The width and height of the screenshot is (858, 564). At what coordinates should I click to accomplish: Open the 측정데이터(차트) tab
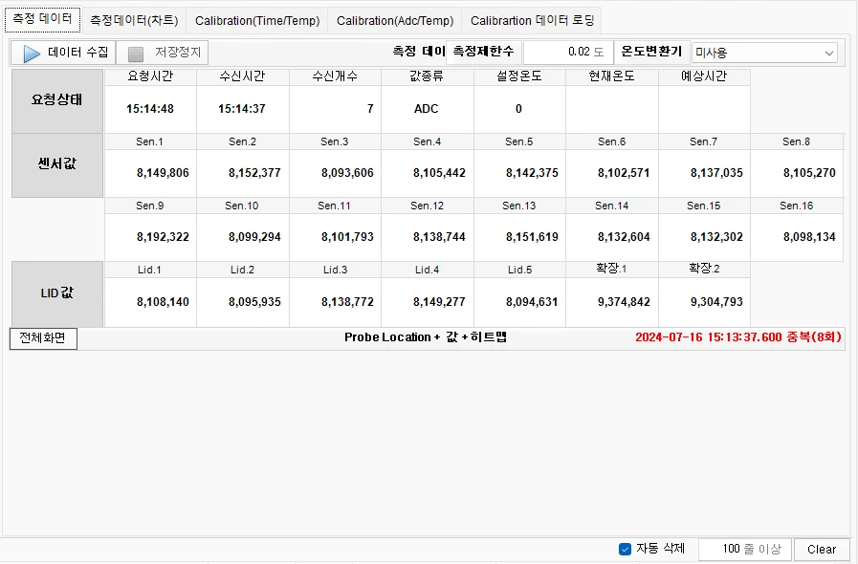pyautogui.click(x=134, y=20)
